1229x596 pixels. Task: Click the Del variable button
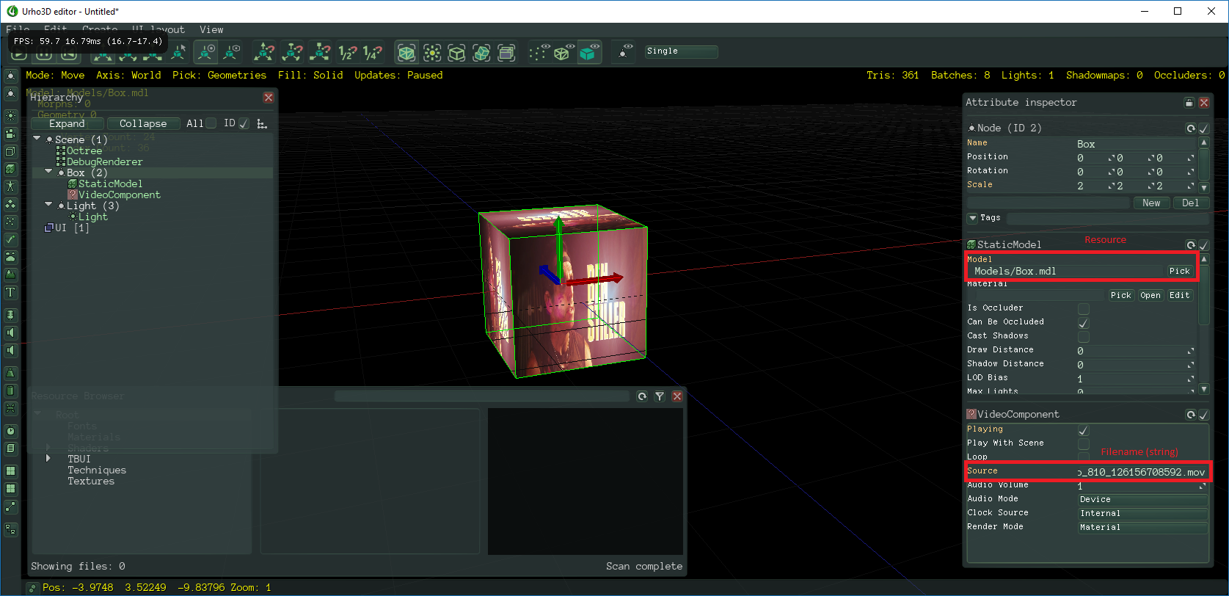tap(1190, 203)
